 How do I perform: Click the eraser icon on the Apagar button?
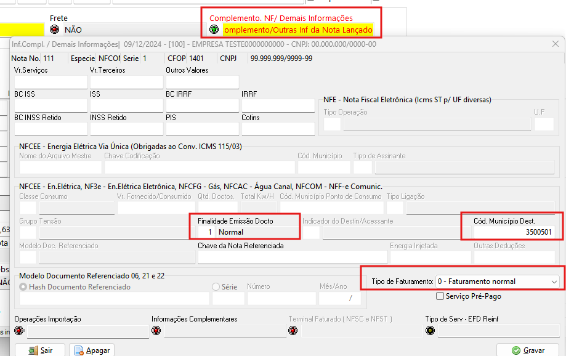coord(80,350)
